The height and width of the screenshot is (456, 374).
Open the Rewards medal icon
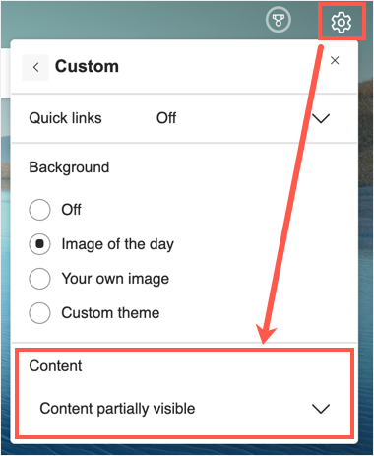tap(279, 20)
